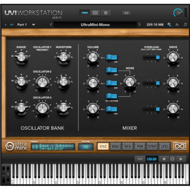Click the UltraMini-Mono preset name field
190x190 pixels.
click(95, 25)
